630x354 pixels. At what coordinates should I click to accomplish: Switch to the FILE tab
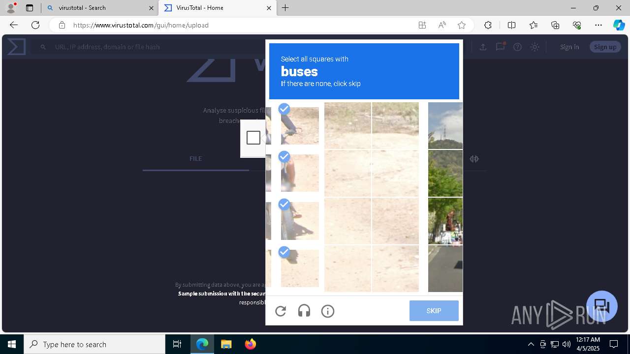pyautogui.click(x=196, y=158)
